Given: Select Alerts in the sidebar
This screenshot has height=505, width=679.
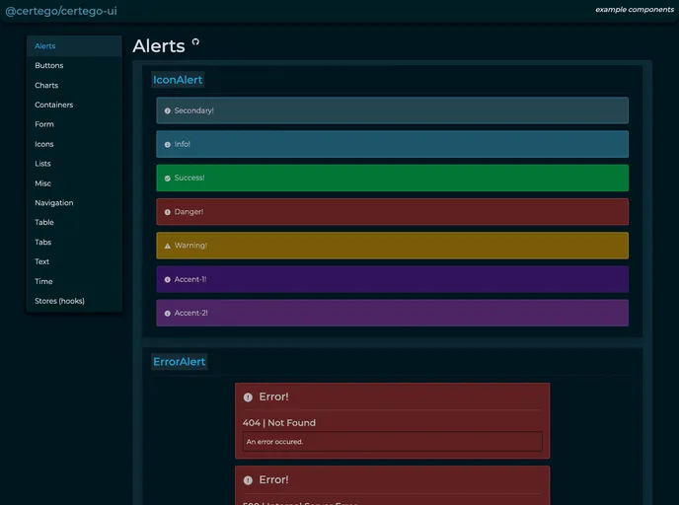Looking at the screenshot, I should pos(74,46).
